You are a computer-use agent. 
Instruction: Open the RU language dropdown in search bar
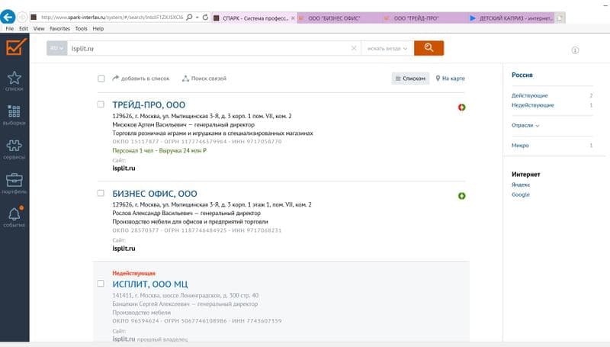[56, 48]
